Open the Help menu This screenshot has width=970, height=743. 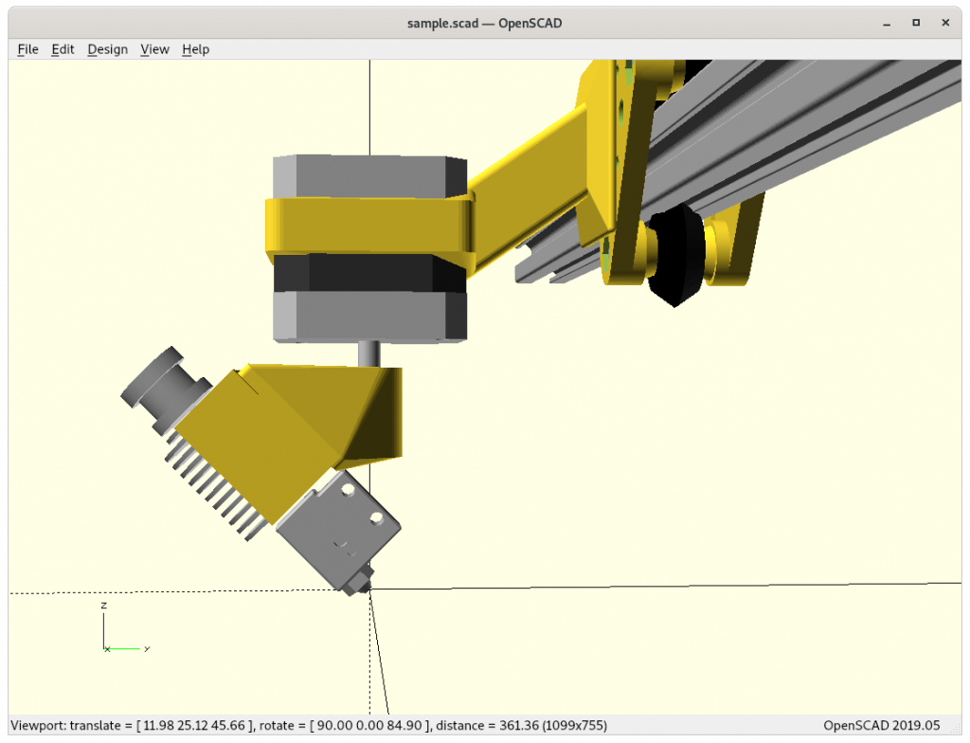[x=195, y=49]
